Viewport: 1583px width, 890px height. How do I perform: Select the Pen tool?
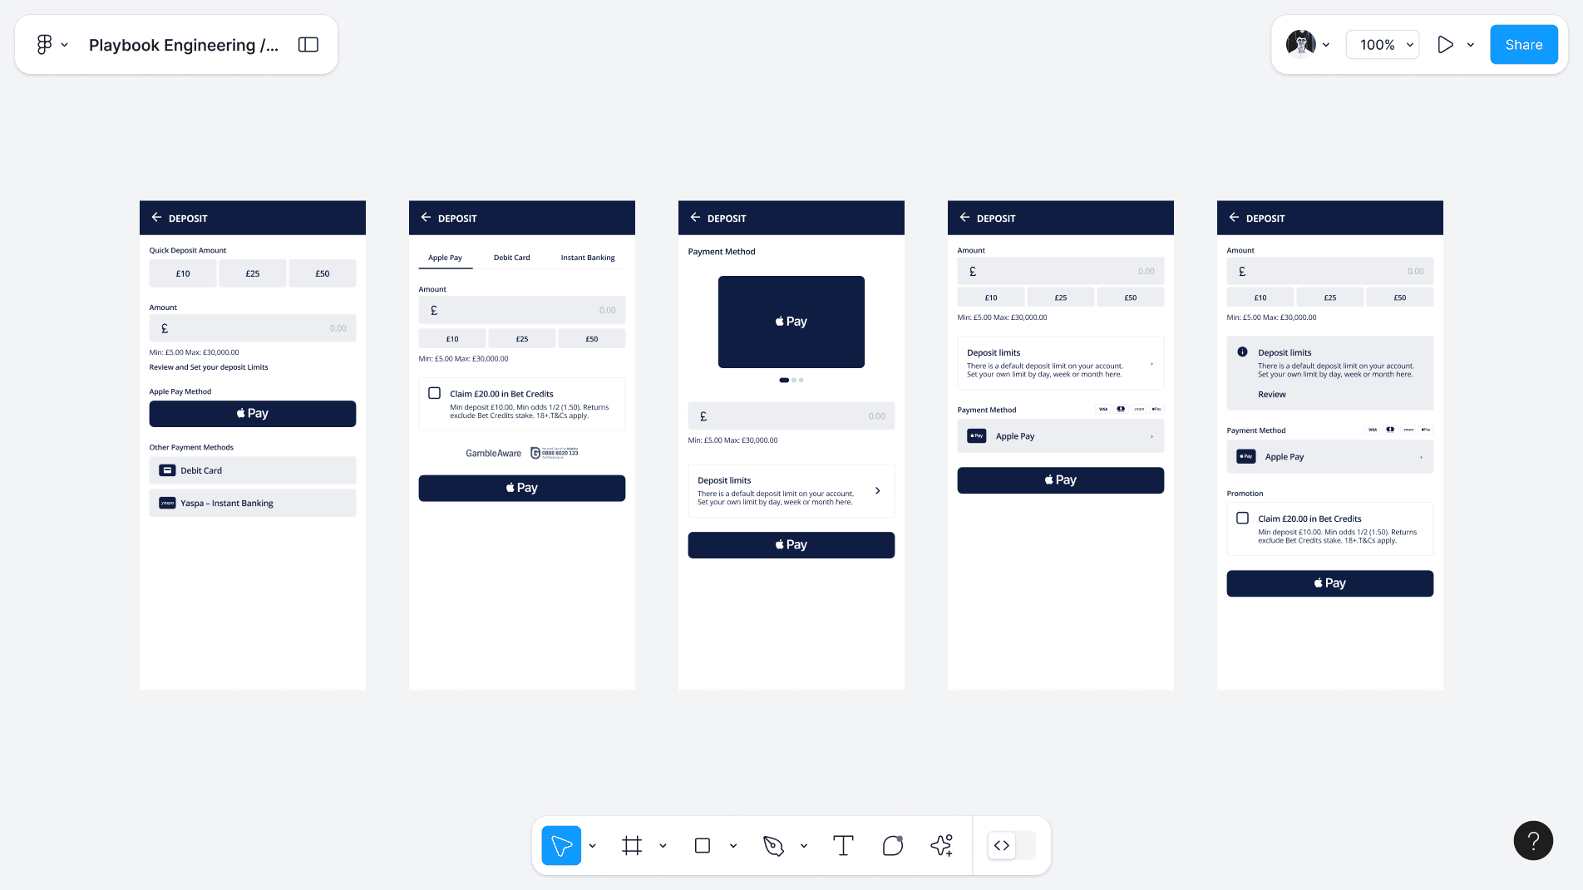[x=773, y=845]
